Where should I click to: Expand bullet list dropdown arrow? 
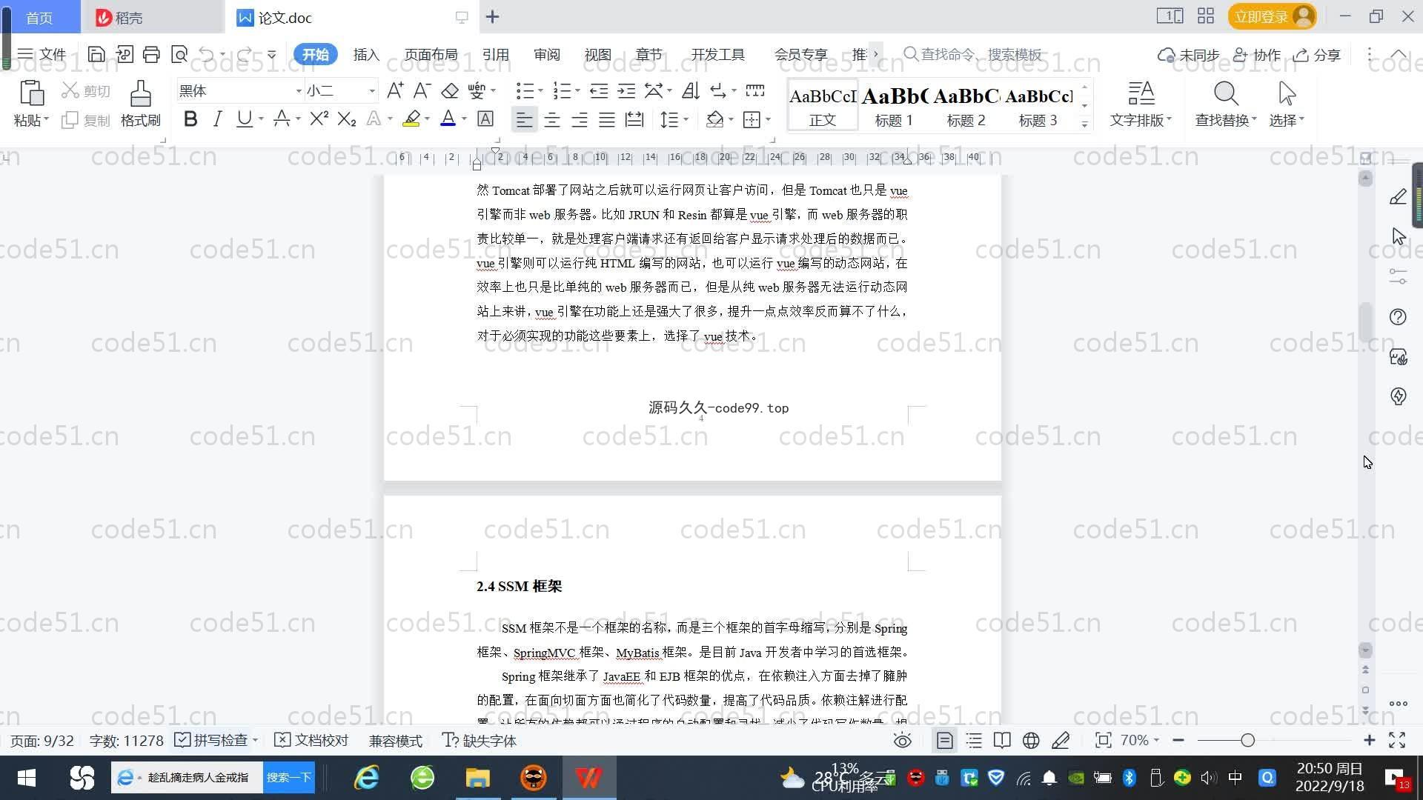(541, 91)
